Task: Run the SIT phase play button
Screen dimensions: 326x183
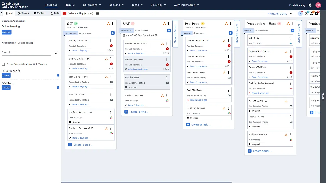Action: click(113, 33)
